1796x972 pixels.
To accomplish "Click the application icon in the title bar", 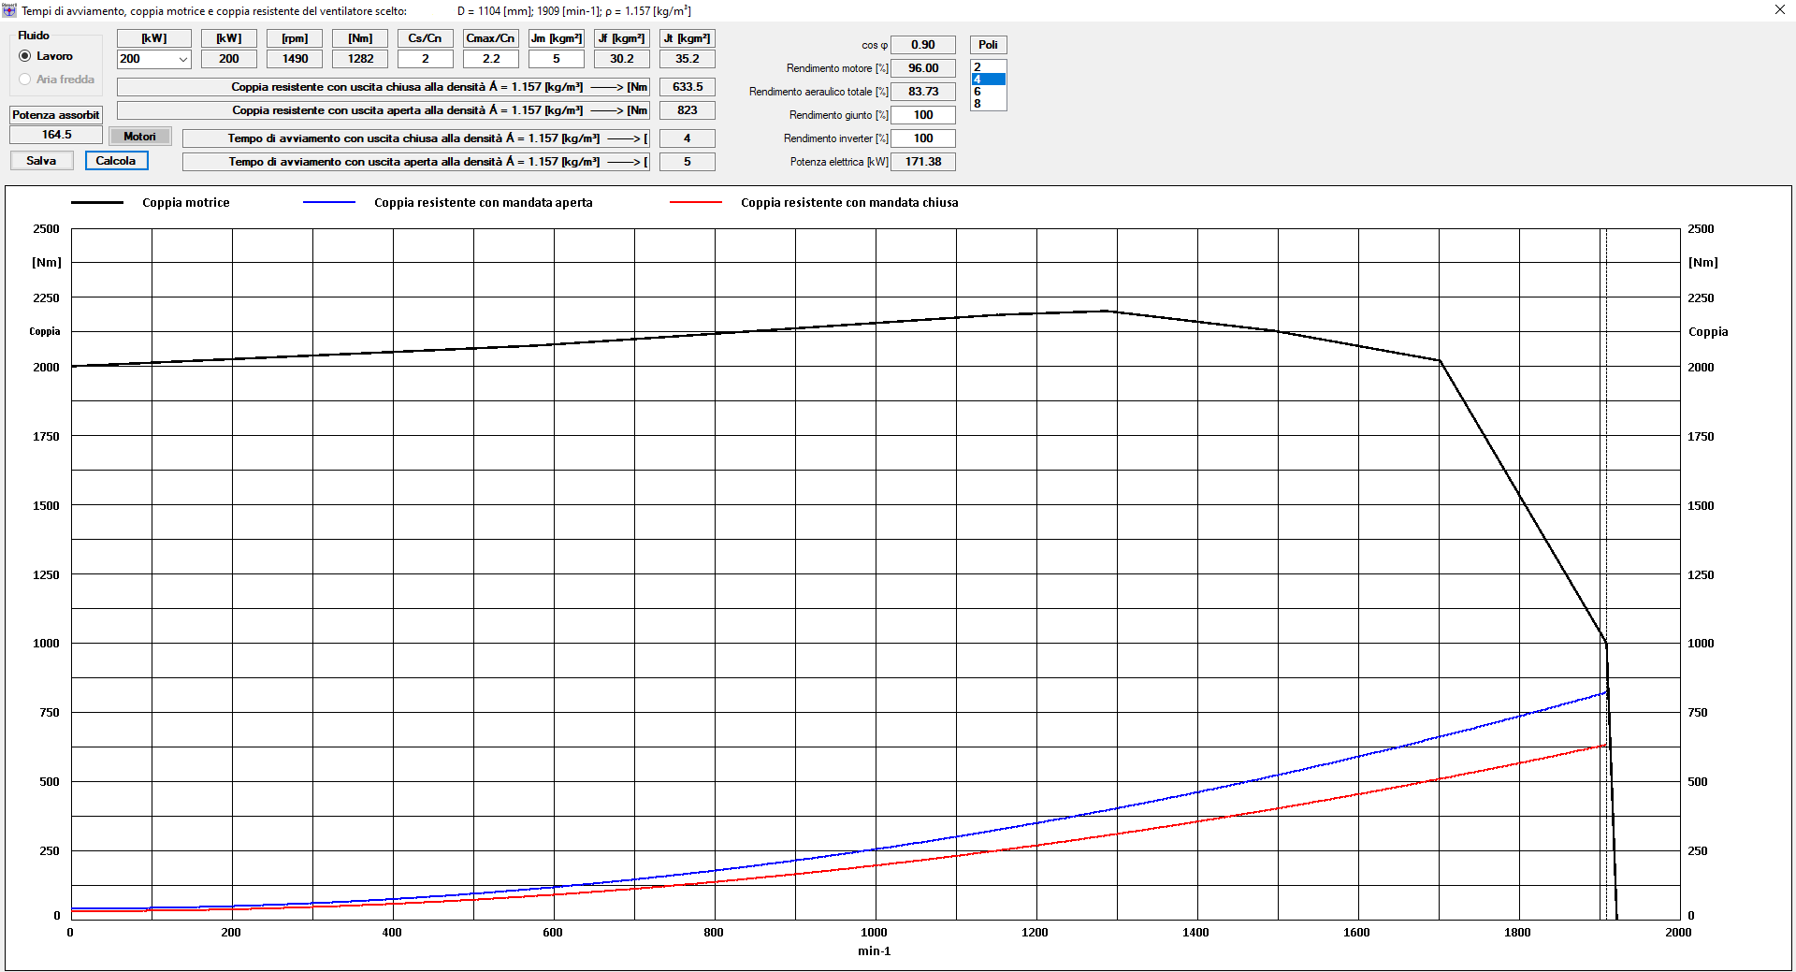I will pos(9,10).
